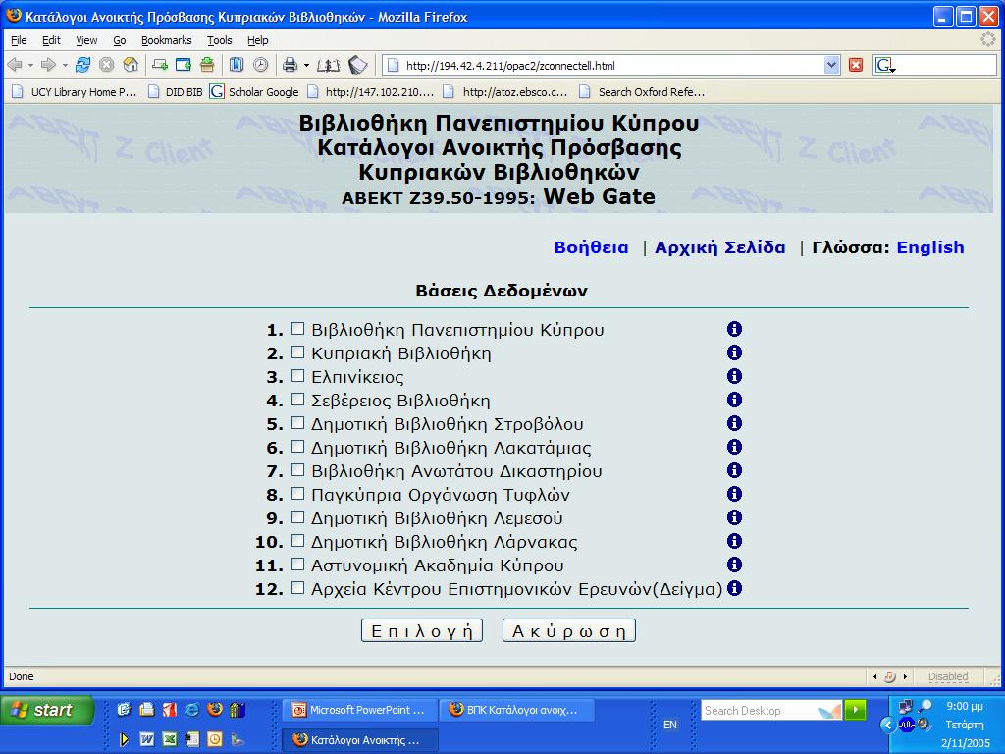Enable Σεβέρειος Βιβλιοθήκη checkbox
This screenshot has width=1005, height=754.
[297, 399]
